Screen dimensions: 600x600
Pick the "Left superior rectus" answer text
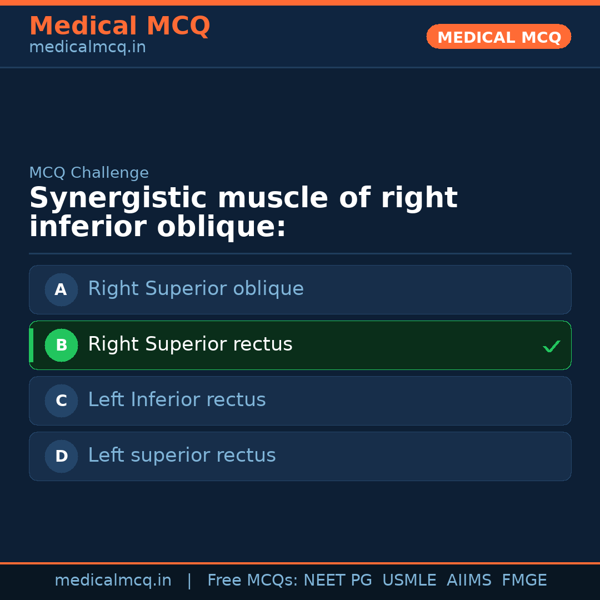(182, 456)
